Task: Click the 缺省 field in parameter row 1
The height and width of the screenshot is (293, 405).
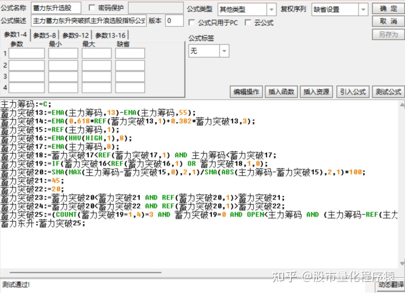Action: (x=130, y=53)
